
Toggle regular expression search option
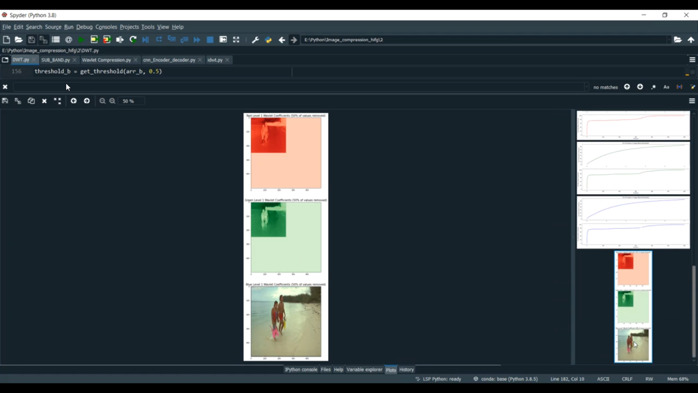653,87
